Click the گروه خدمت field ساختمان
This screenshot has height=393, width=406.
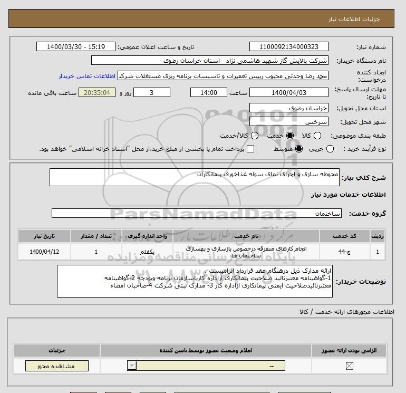click(197, 214)
